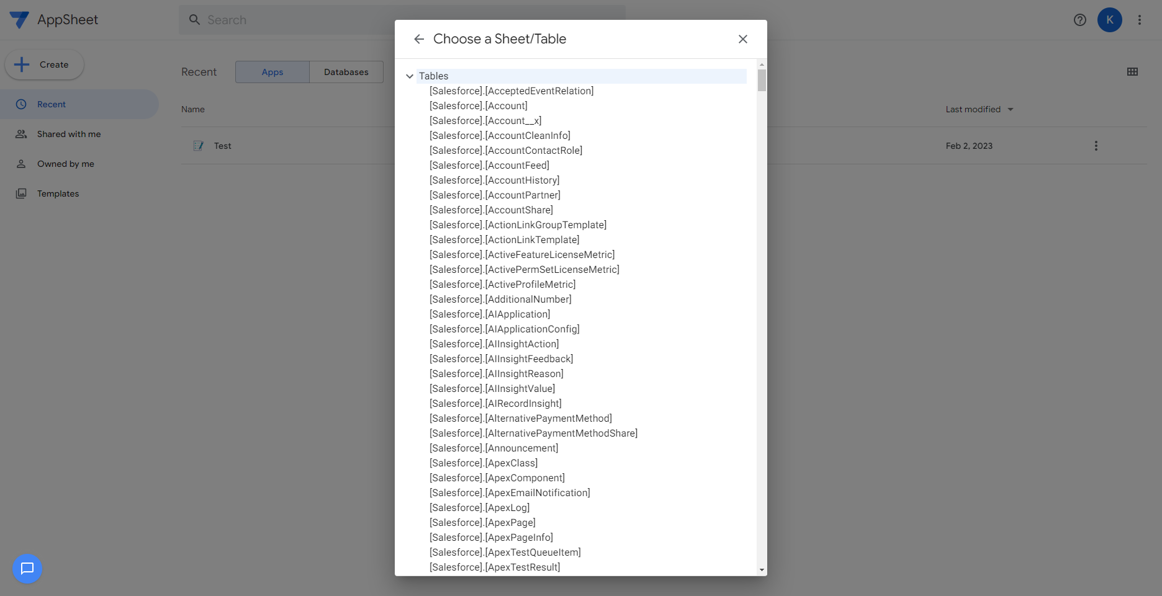Select [Salesforce].[ActiveProfileMetric] table
1162x596 pixels.
pyautogui.click(x=503, y=285)
